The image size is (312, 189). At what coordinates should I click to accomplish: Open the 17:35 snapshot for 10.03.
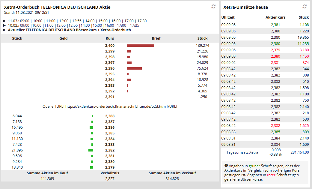pyautogui.click(x=135, y=25)
